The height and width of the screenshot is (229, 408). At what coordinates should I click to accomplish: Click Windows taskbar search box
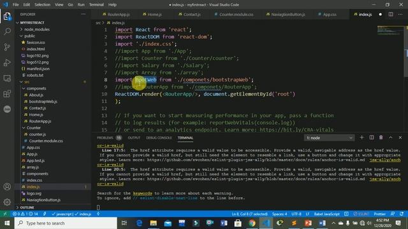66,223
